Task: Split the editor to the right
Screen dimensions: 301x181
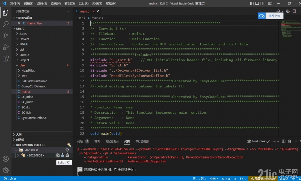Action: pos(294,11)
